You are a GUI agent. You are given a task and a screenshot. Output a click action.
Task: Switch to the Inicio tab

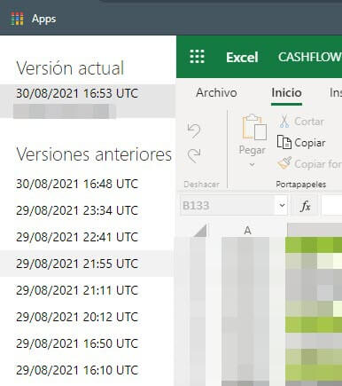[x=286, y=92]
